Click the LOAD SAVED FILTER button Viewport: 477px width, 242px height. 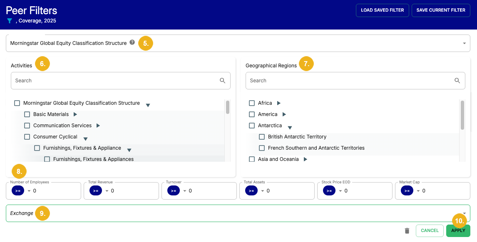(x=382, y=10)
